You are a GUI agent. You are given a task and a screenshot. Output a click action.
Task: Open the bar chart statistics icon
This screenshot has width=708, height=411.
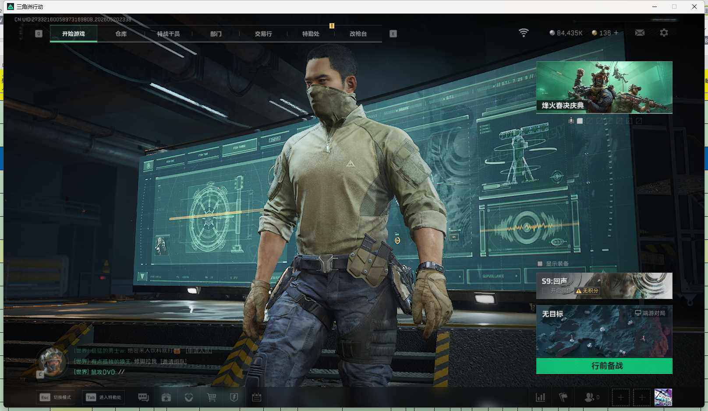tap(541, 397)
